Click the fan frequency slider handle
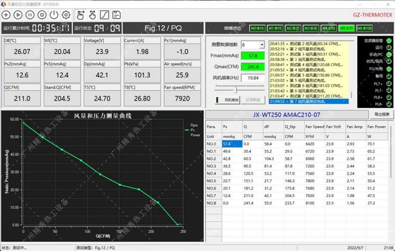Viewport: 395px width, 251px height. coord(235,90)
